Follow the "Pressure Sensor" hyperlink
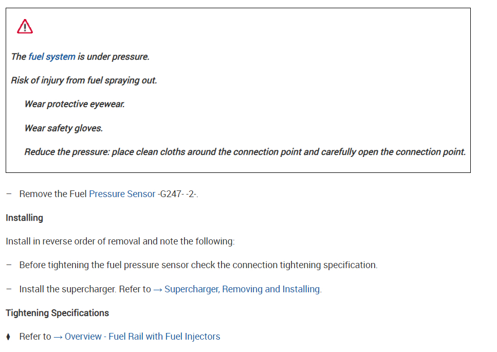Viewport: 497px width, 352px height. tap(122, 194)
